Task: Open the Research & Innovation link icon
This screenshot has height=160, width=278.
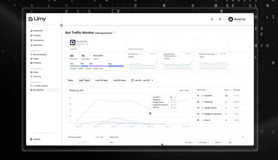Action: [x=217, y=54]
